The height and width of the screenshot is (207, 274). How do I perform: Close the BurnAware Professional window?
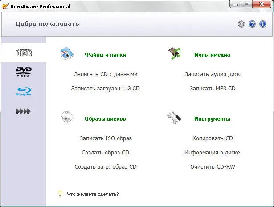click(x=262, y=4)
